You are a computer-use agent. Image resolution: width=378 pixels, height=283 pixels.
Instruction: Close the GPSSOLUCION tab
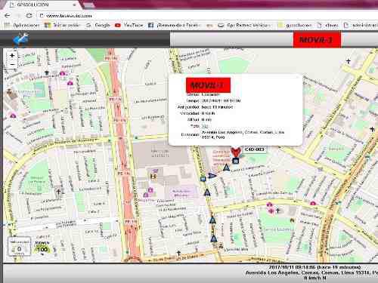(75, 5)
